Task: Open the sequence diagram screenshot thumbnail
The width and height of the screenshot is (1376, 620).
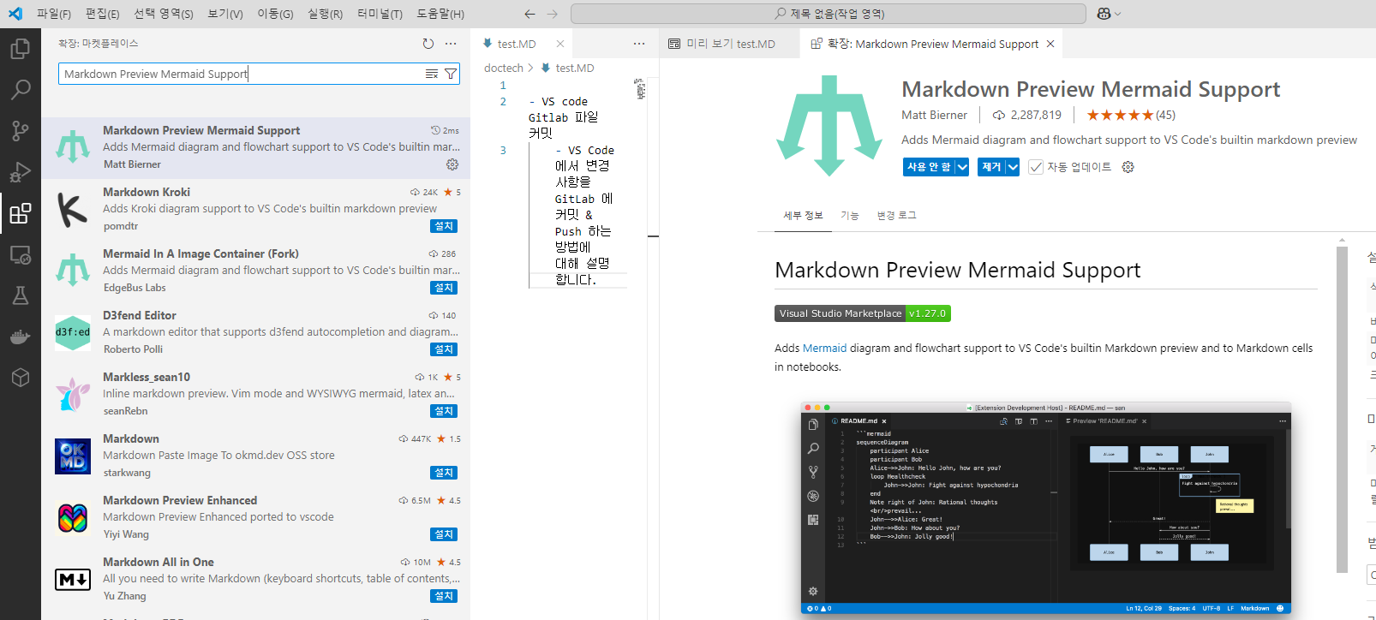Action: point(1046,509)
